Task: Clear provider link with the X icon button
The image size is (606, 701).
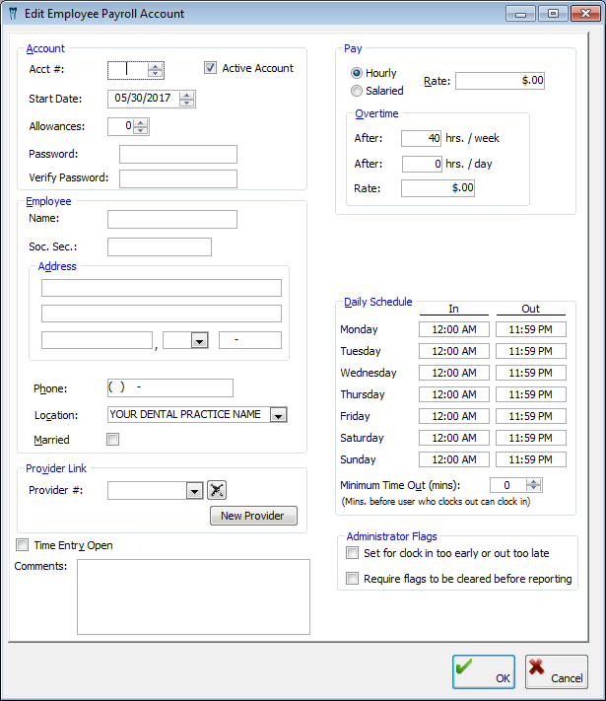Action: coord(217,490)
